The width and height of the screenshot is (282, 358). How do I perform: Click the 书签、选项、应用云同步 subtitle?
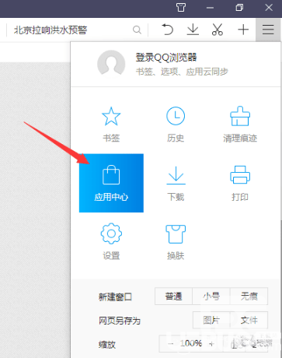pyautogui.click(x=182, y=72)
